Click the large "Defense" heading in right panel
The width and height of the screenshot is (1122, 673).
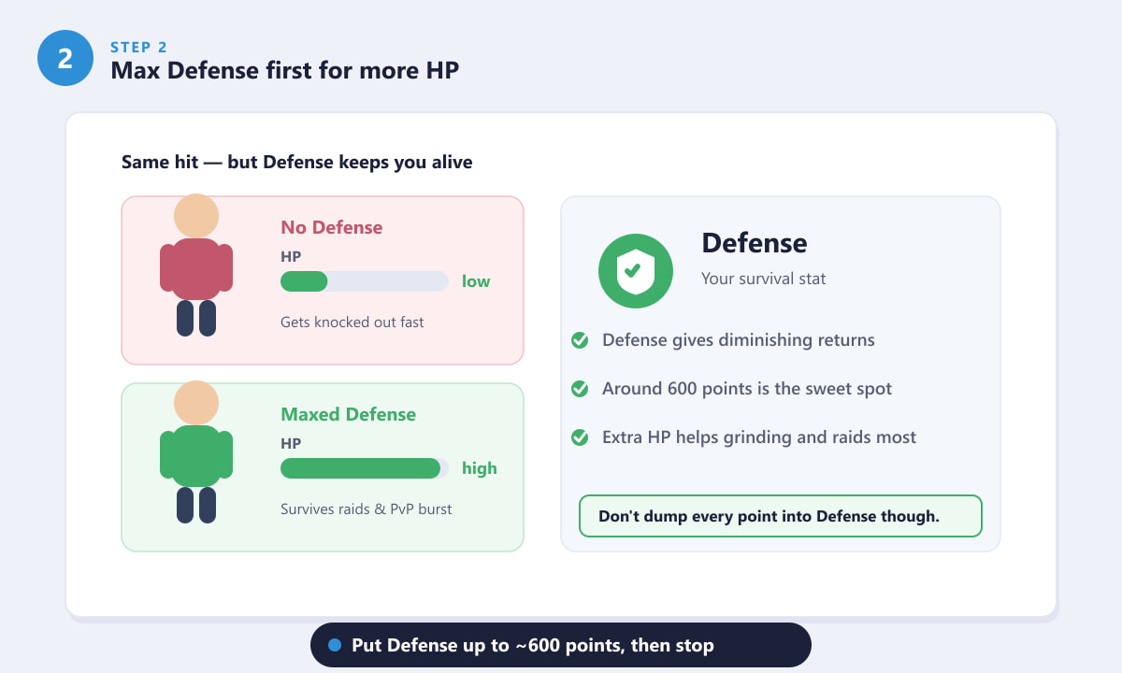[755, 243]
